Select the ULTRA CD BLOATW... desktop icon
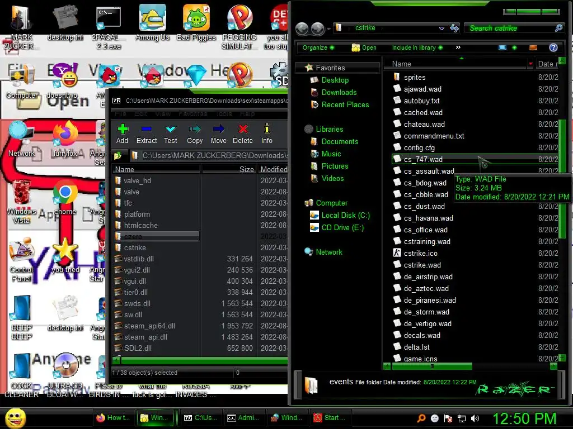 point(65,376)
